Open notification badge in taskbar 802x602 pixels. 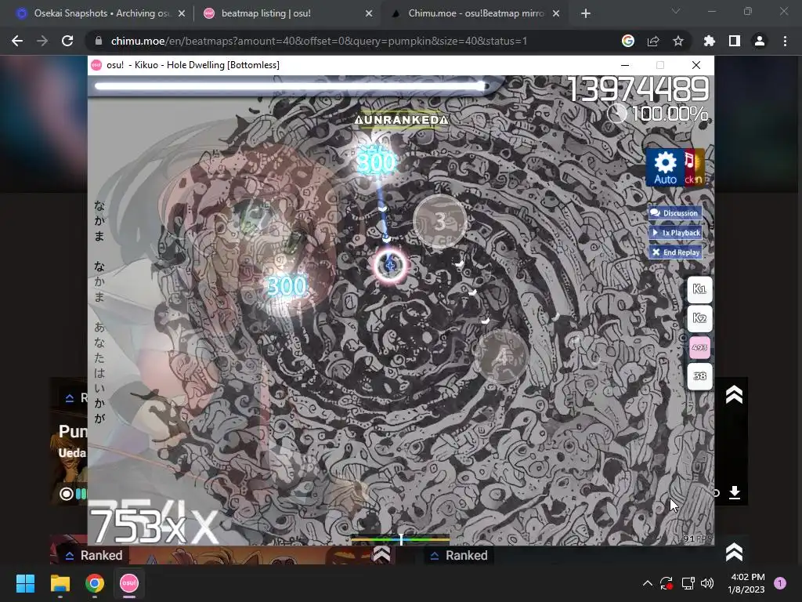(x=780, y=583)
